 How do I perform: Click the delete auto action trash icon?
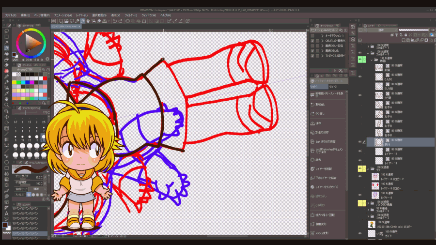[345, 71]
